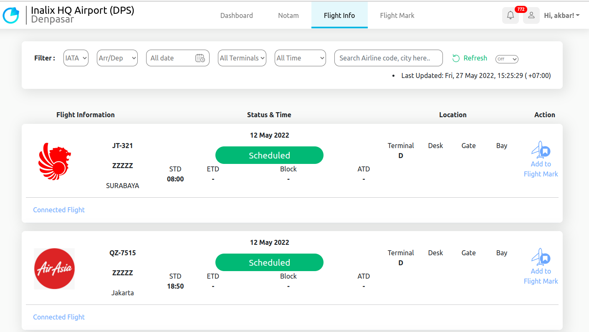Expand the Arr/Dep filter dropdown

(x=117, y=58)
